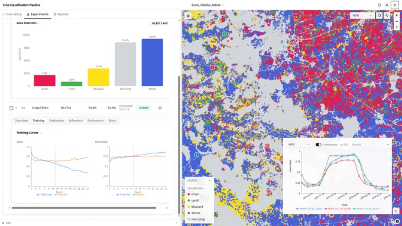Viewport: 402px width, 226px height.
Task: Zoom in on the map
Action: pos(397,15)
